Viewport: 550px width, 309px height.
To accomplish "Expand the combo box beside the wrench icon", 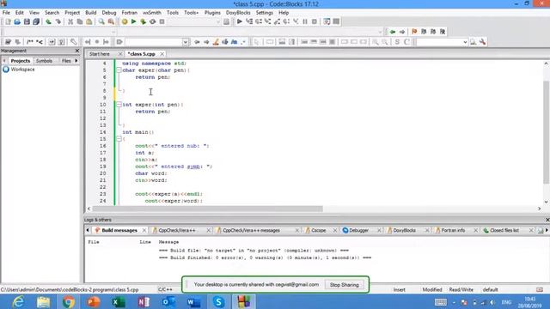I will [x=465, y=42].
